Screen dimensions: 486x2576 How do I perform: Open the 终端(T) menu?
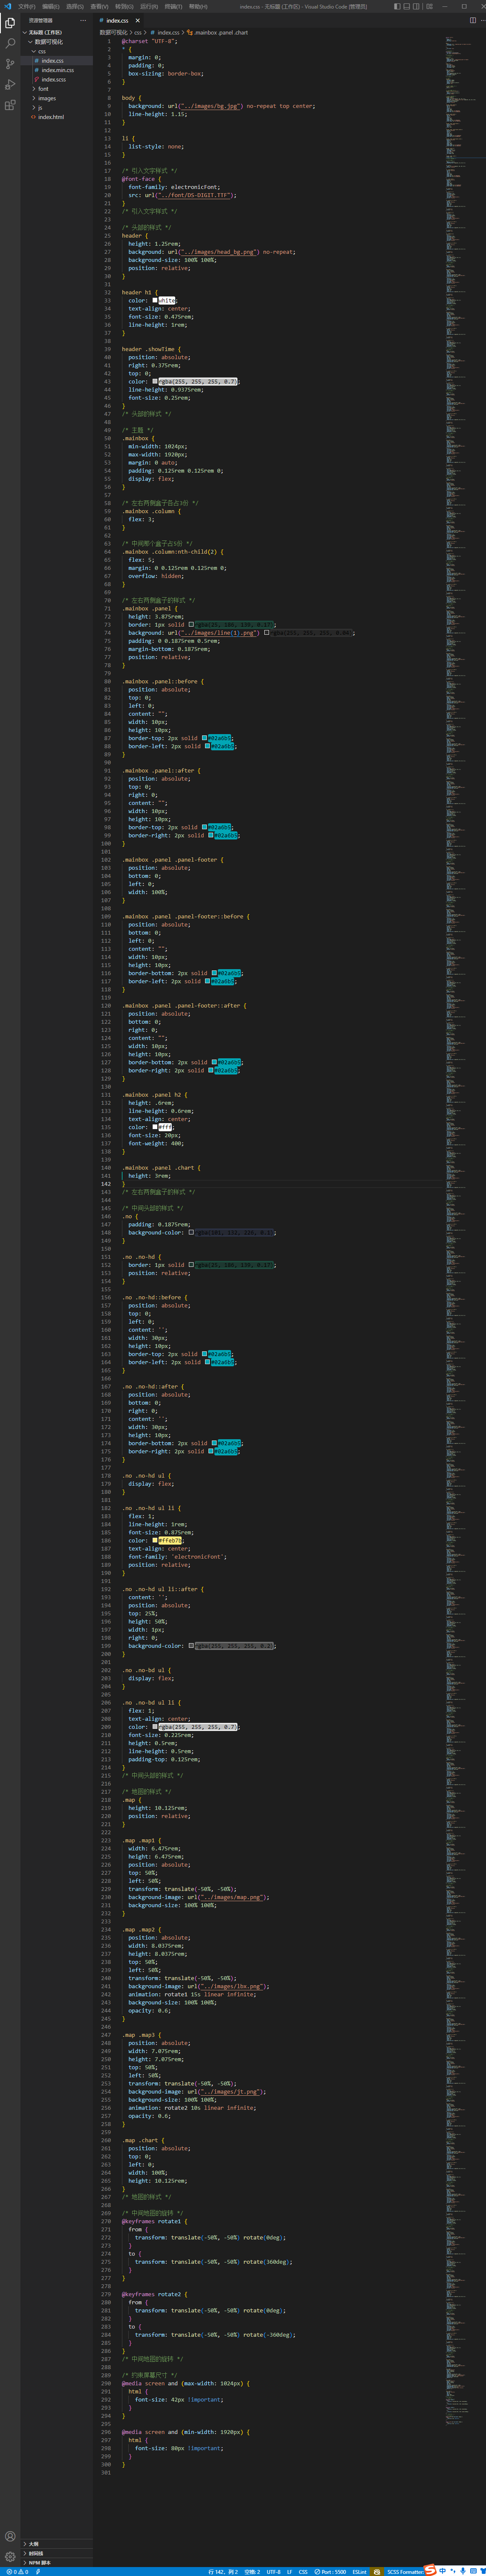[174, 6]
